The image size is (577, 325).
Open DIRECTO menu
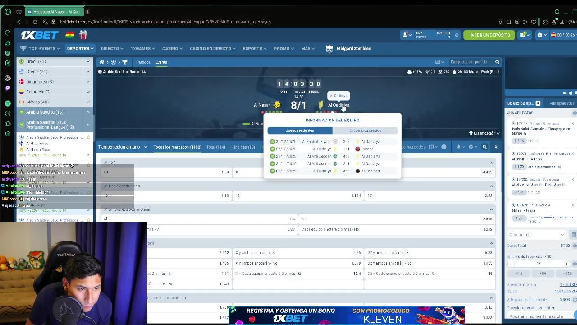(112, 48)
